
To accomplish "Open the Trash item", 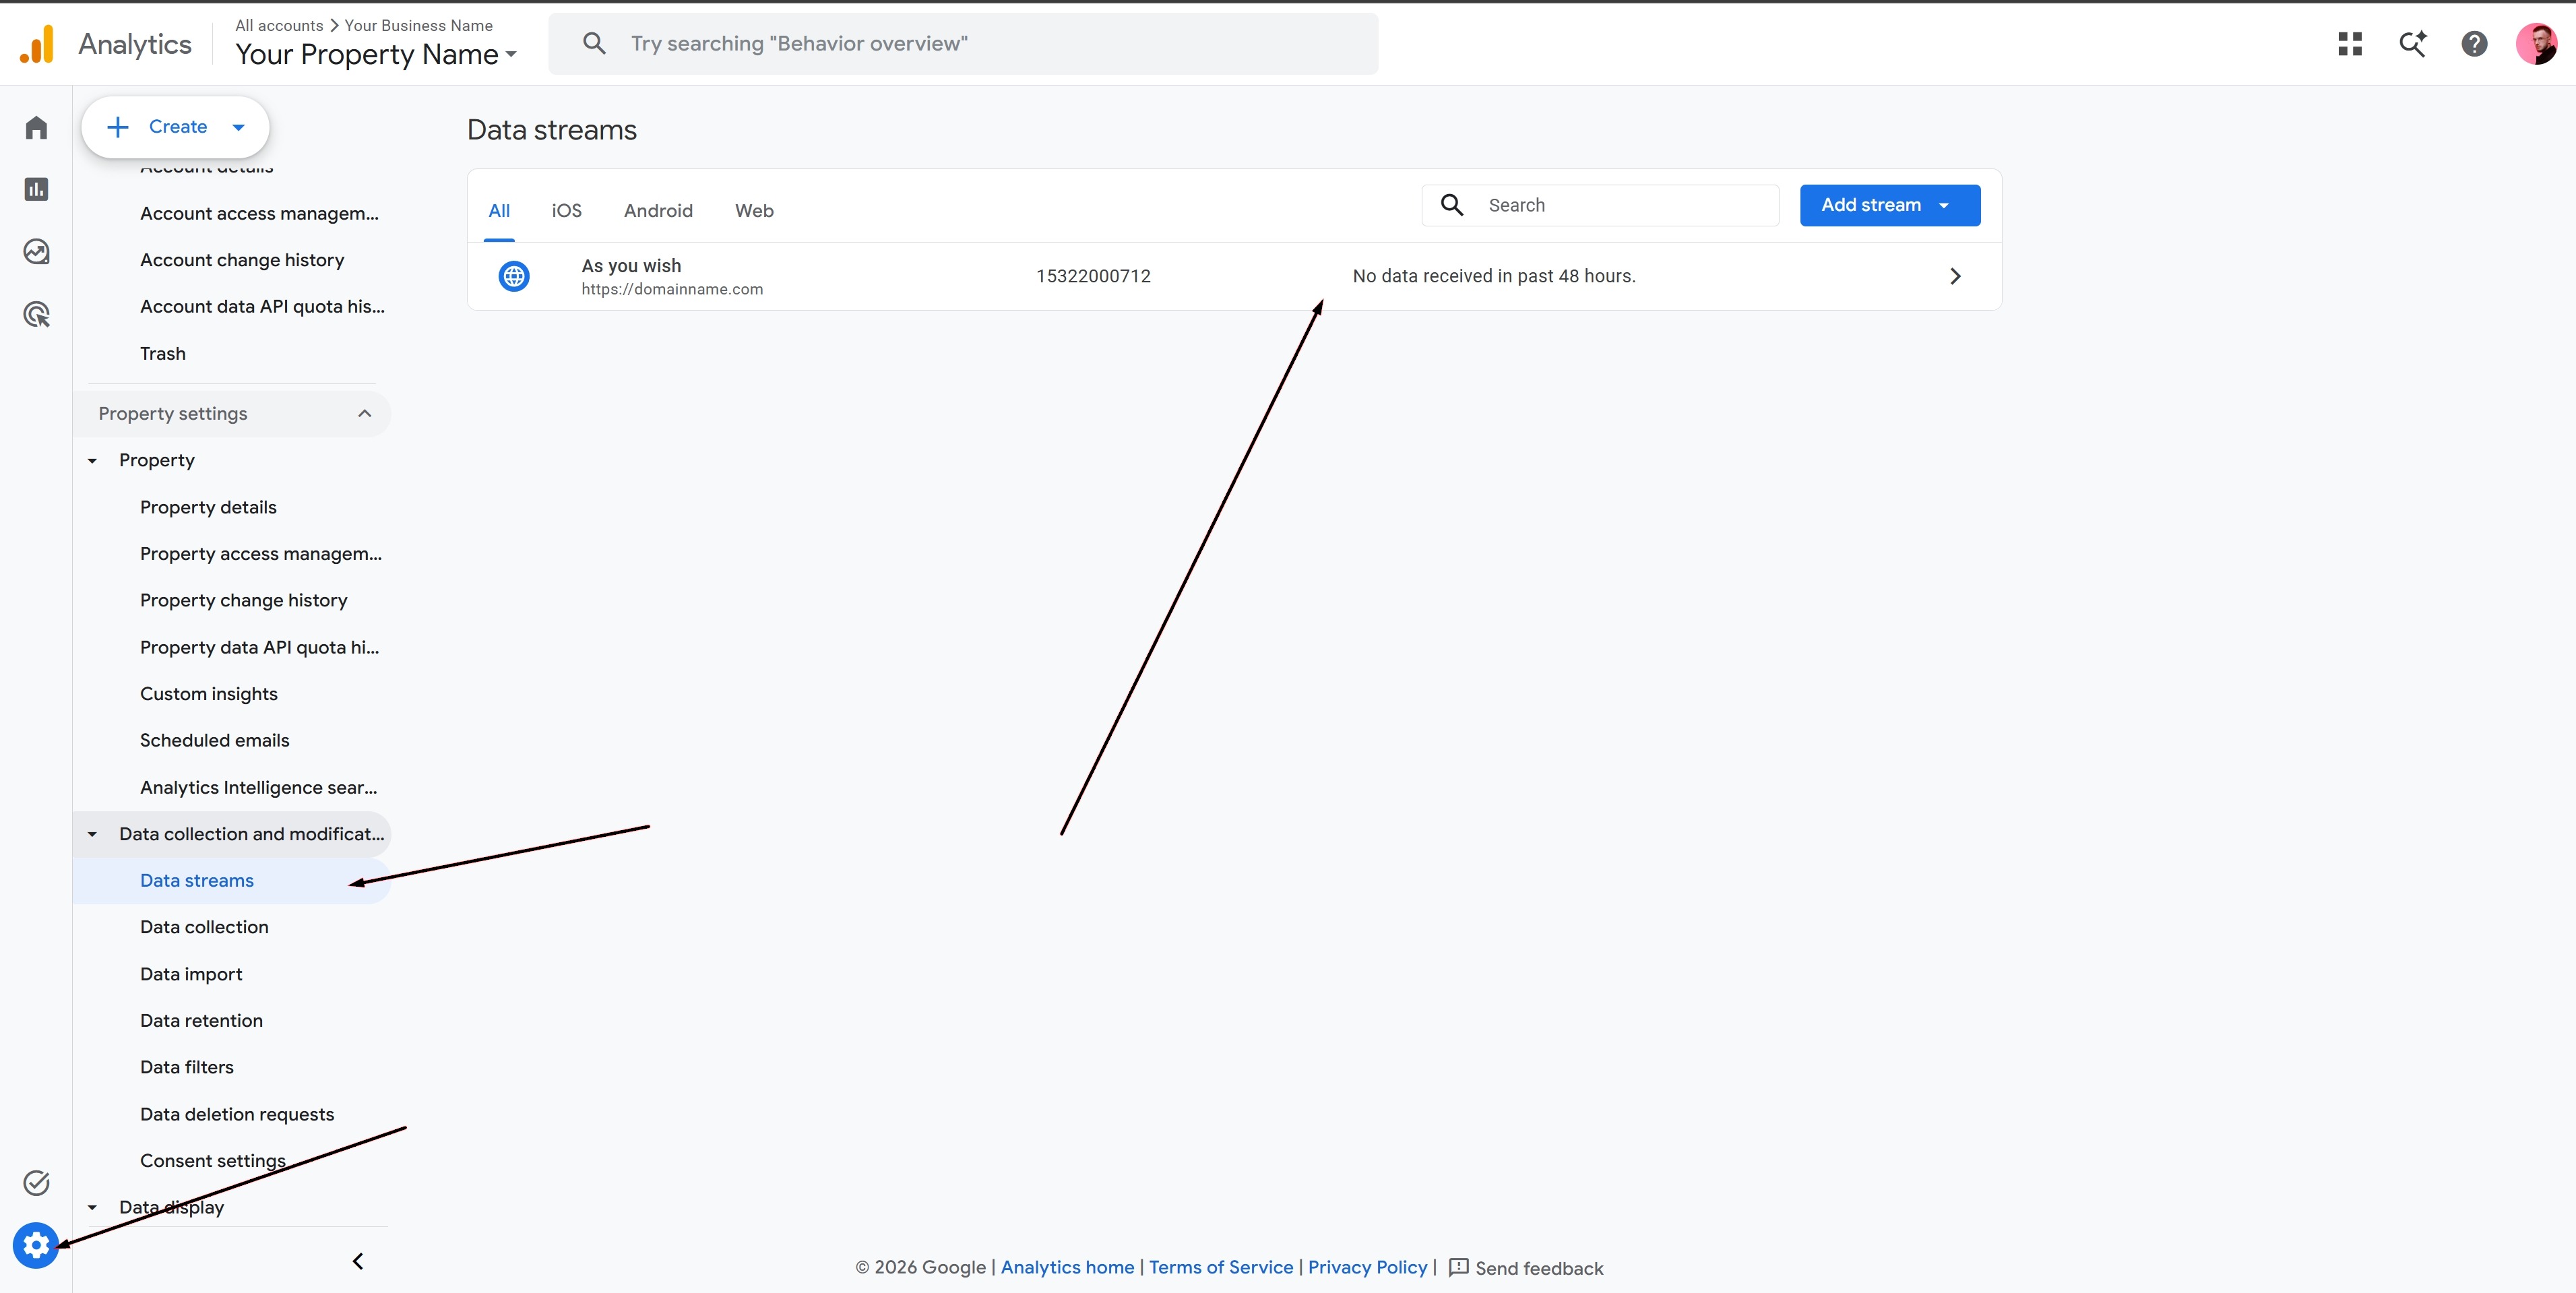I will 163,354.
